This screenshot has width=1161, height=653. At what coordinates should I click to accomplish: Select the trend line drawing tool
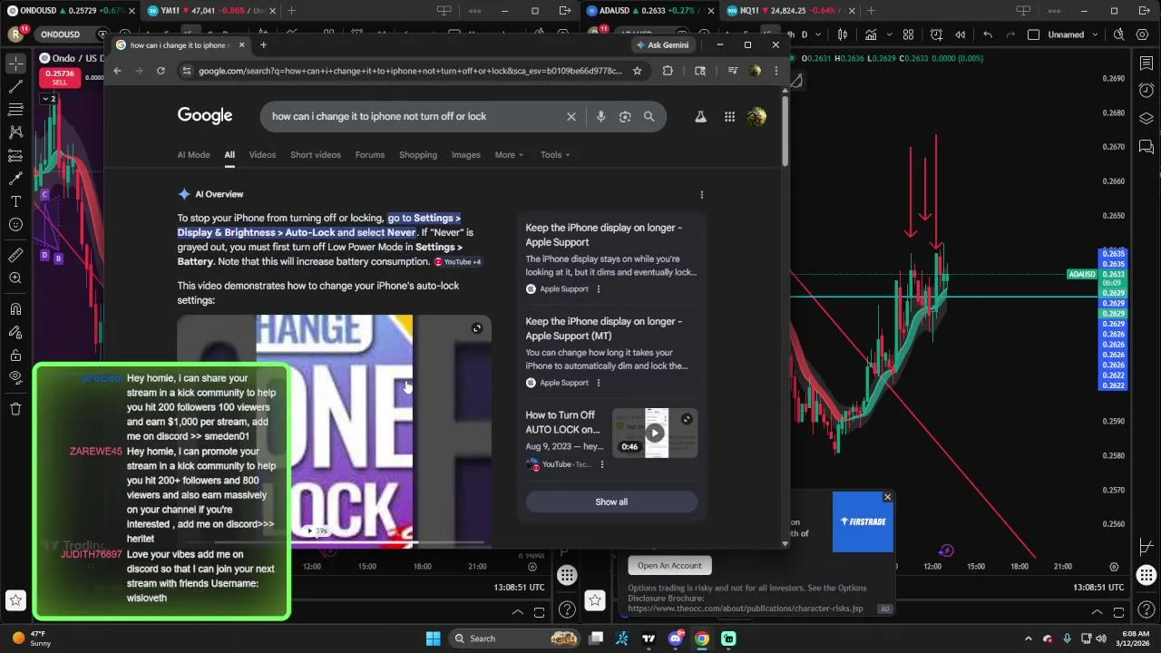[15, 87]
